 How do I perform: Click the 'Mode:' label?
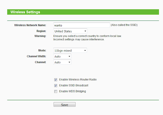point(42,50)
